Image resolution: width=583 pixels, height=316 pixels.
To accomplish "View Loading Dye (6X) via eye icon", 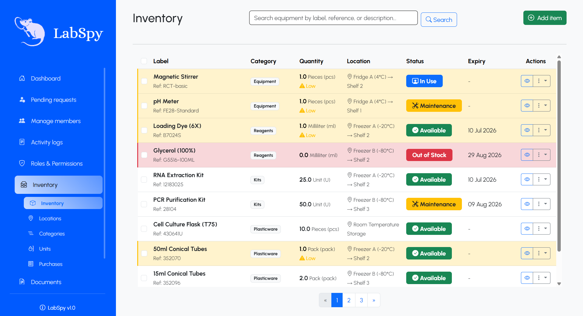I will (527, 130).
